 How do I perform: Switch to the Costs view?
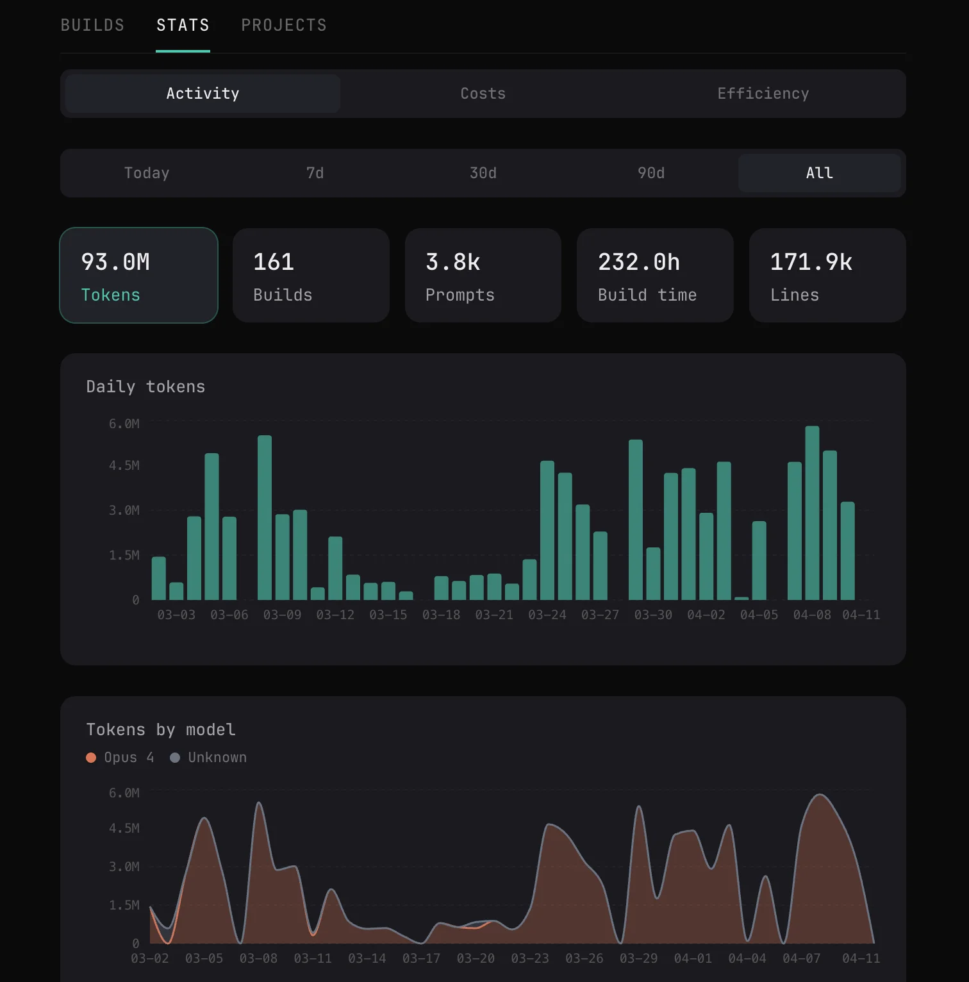click(x=483, y=94)
